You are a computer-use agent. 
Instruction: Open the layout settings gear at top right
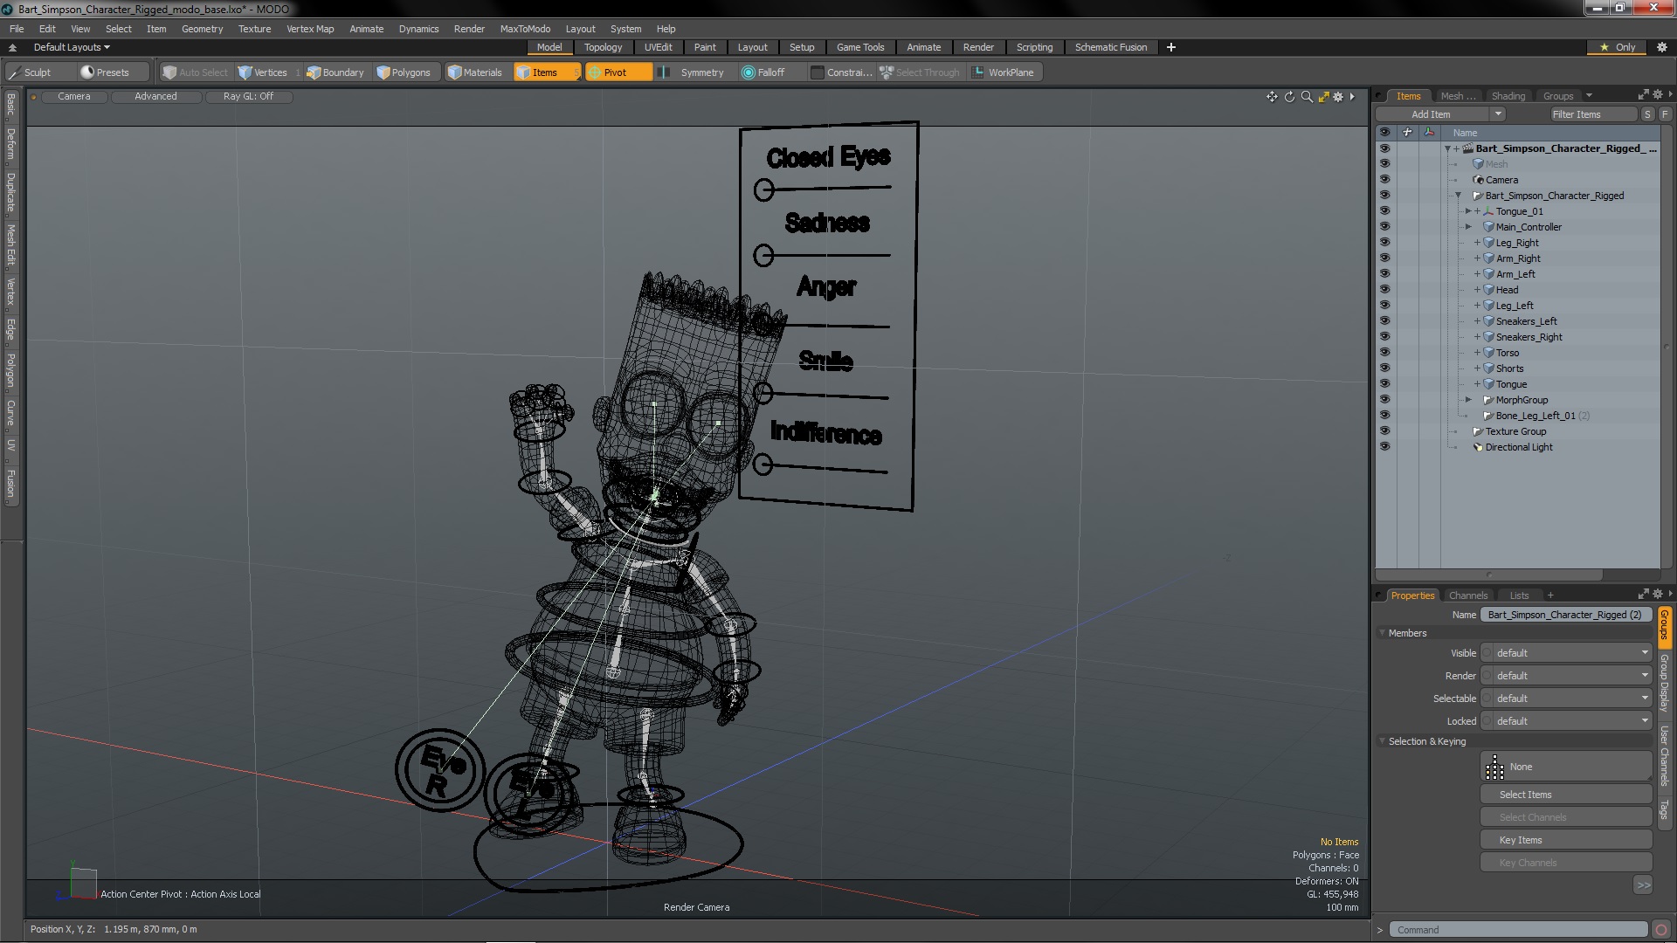pyautogui.click(x=1661, y=47)
